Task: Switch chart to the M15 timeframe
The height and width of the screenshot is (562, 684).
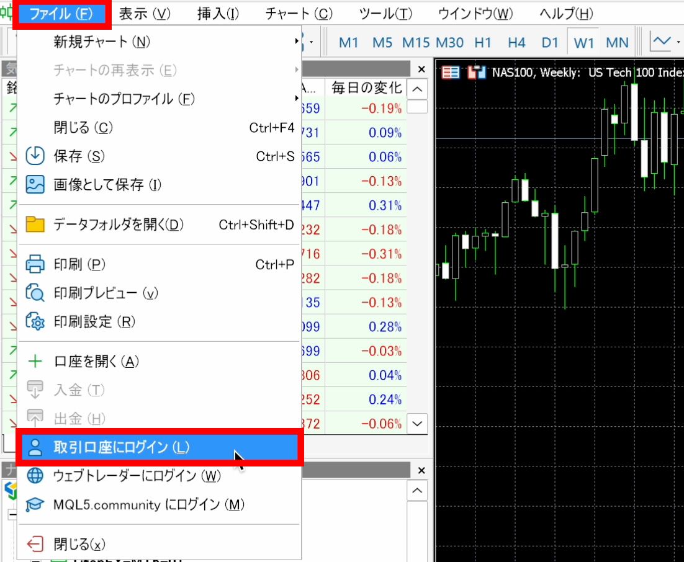Action: pyautogui.click(x=415, y=43)
